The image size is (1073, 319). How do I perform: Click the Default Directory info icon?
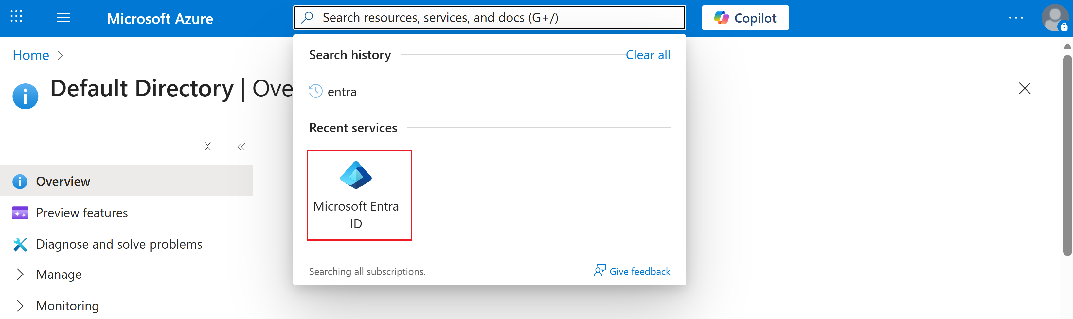point(26,96)
